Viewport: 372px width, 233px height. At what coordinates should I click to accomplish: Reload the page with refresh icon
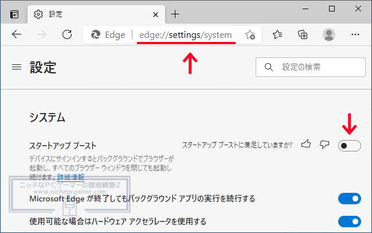pyautogui.click(x=67, y=34)
